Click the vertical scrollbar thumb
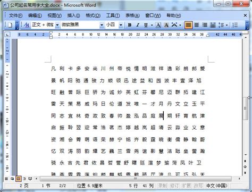This screenshot has height=192, width=252. tap(245, 108)
